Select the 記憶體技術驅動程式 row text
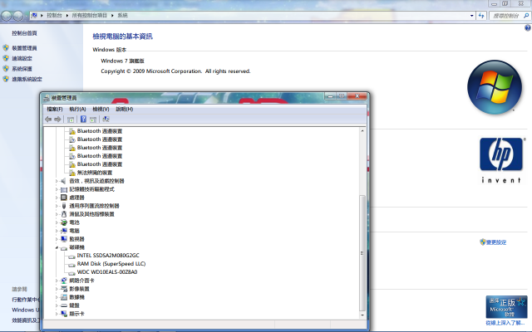532x332 pixels. [91, 189]
